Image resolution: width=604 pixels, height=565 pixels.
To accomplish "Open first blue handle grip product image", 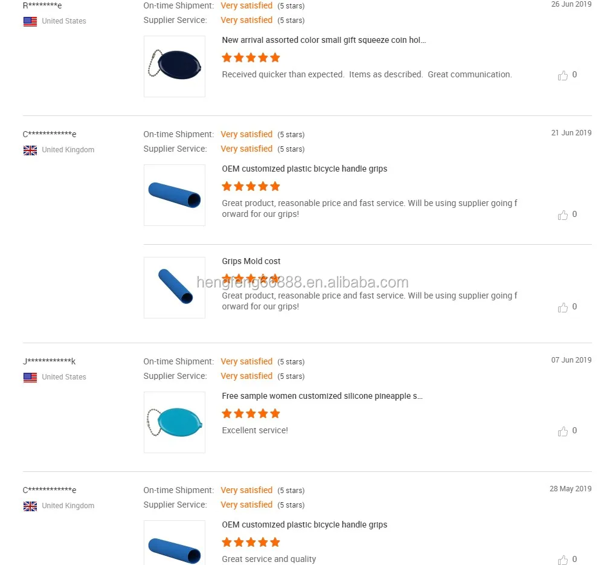I will 175,195.
